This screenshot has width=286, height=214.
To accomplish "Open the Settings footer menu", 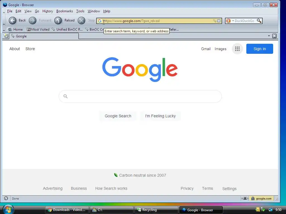I will click(x=229, y=189).
